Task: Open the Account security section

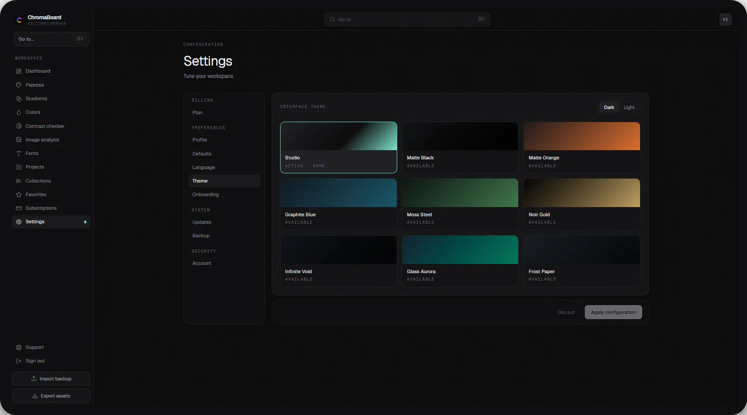Action: (224, 263)
